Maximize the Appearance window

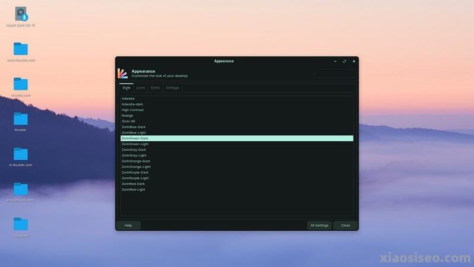pos(345,61)
